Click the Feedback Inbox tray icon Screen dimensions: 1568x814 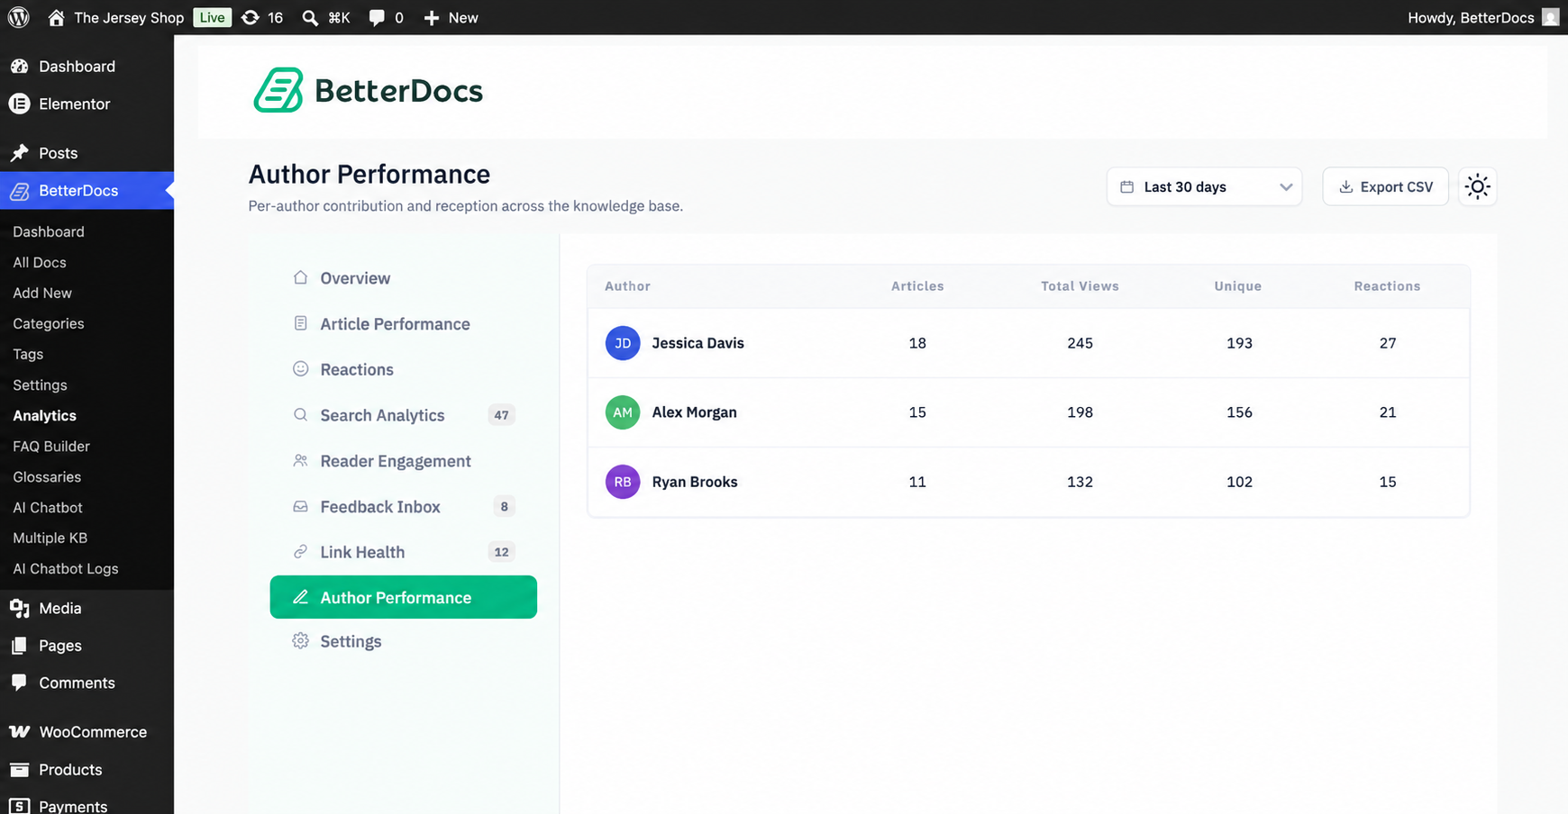[301, 506]
